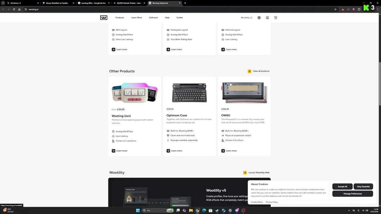Click the yellow arrow beside Launch Wootility Web
381x214 pixels.
(x=245, y=172)
